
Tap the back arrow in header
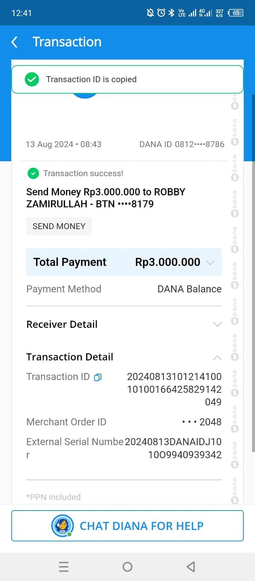15,42
